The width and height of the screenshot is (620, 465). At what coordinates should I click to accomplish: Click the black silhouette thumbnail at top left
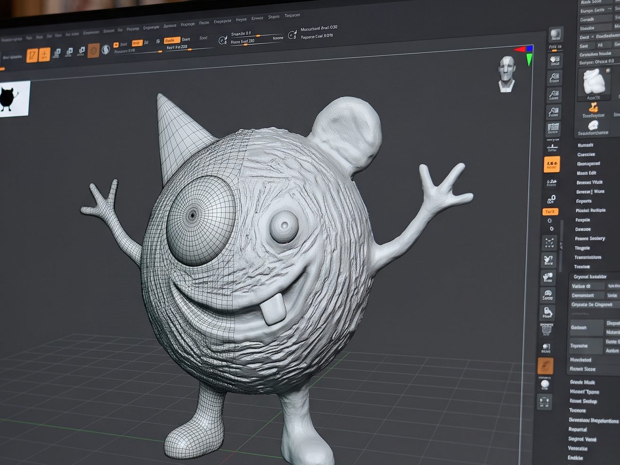pos(15,99)
